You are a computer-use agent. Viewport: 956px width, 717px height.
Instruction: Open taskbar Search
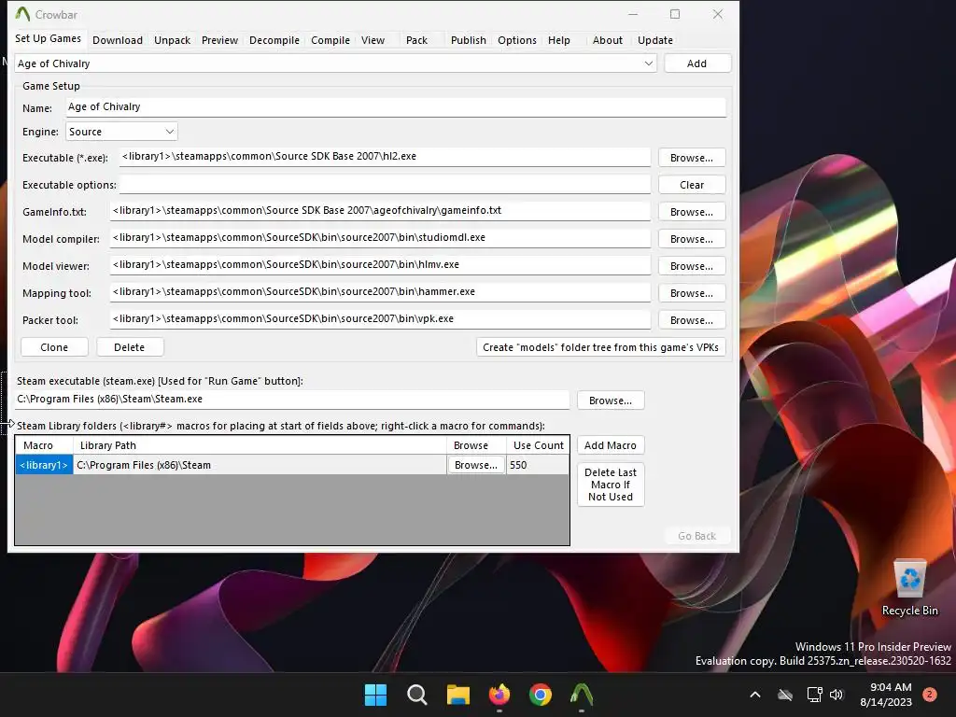(417, 695)
